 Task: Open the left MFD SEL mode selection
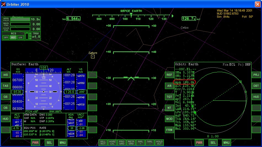(49, 143)
